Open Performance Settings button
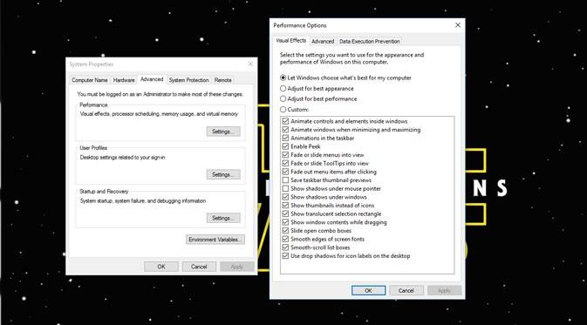Viewport: 587px width, 325px height. click(223, 132)
